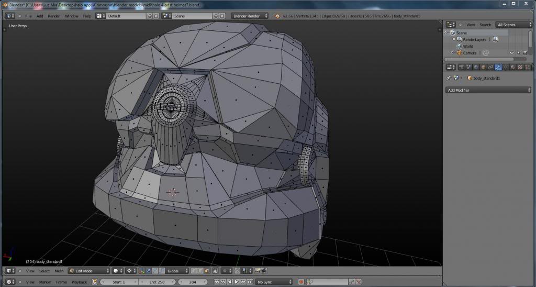Play animation forward
This screenshot has height=287, width=536.
[236, 282]
